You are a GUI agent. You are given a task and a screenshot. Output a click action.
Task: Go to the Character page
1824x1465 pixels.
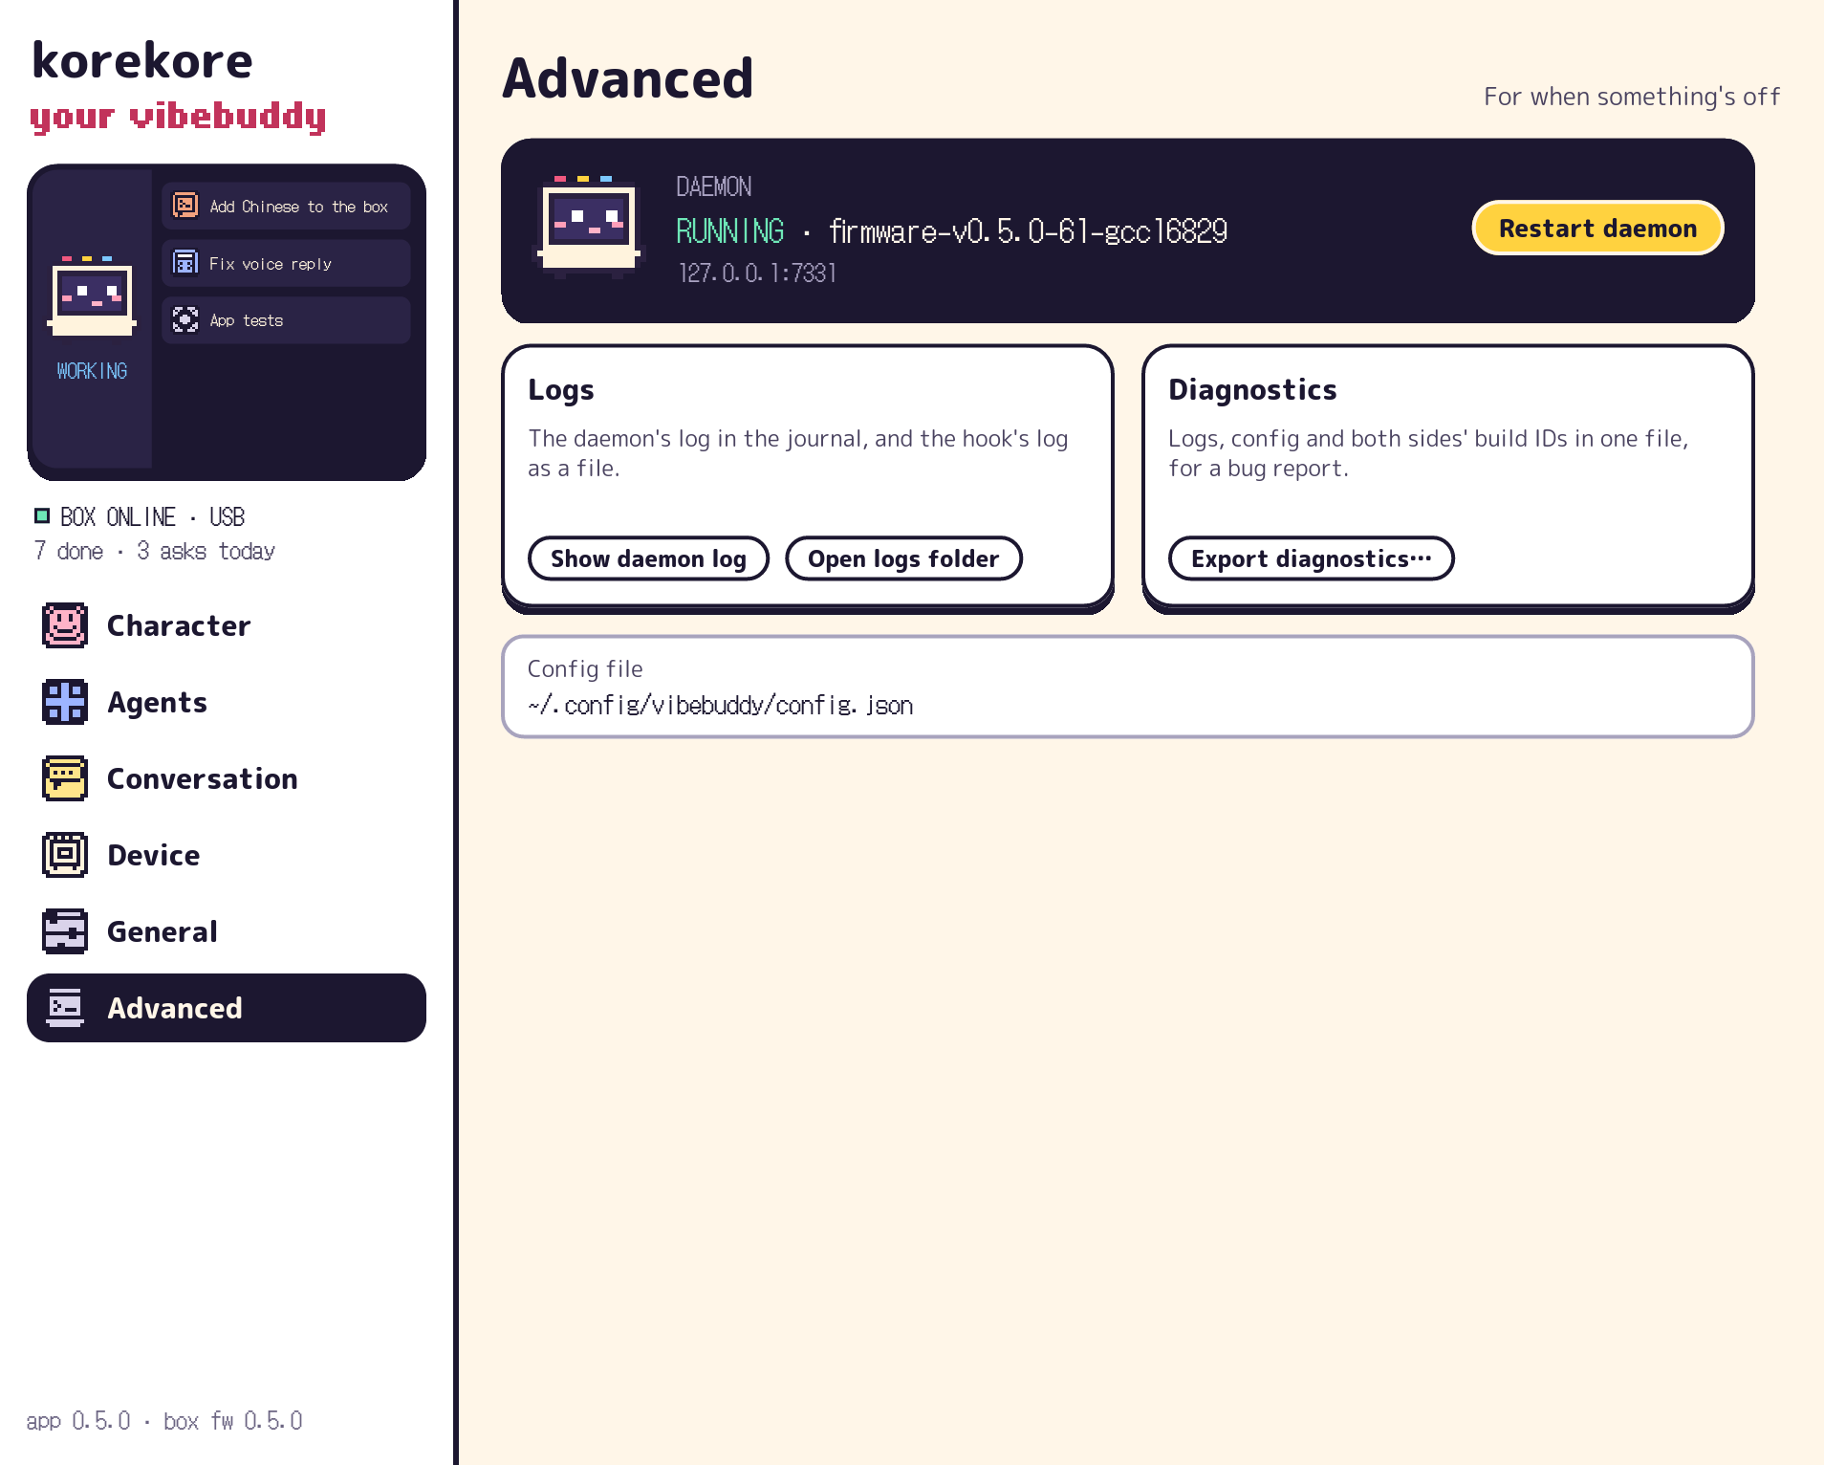227,625
